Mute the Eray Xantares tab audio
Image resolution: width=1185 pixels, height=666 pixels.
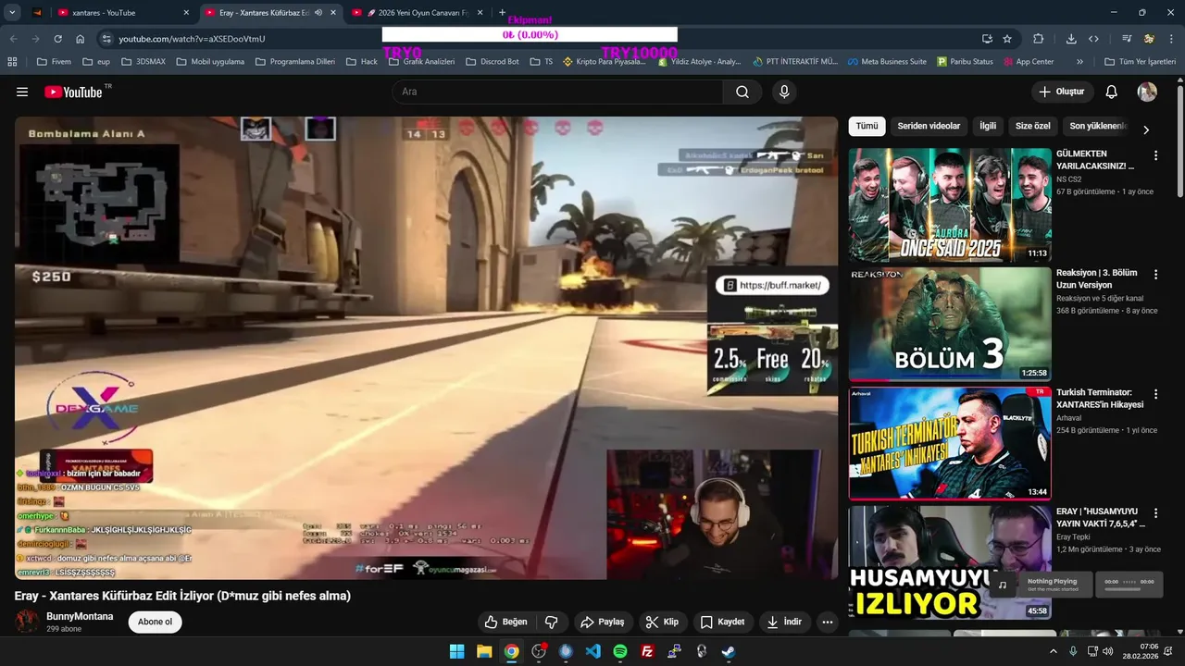[318, 13]
